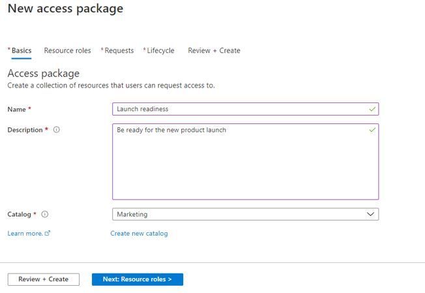This screenshot has width=425, height=293.
Task: Click Next: Resource roles button
Action: (138, 279)
